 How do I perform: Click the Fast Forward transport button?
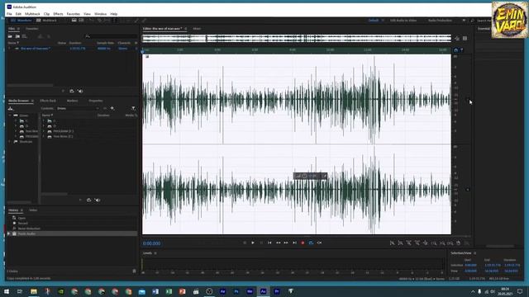point(286,243)
